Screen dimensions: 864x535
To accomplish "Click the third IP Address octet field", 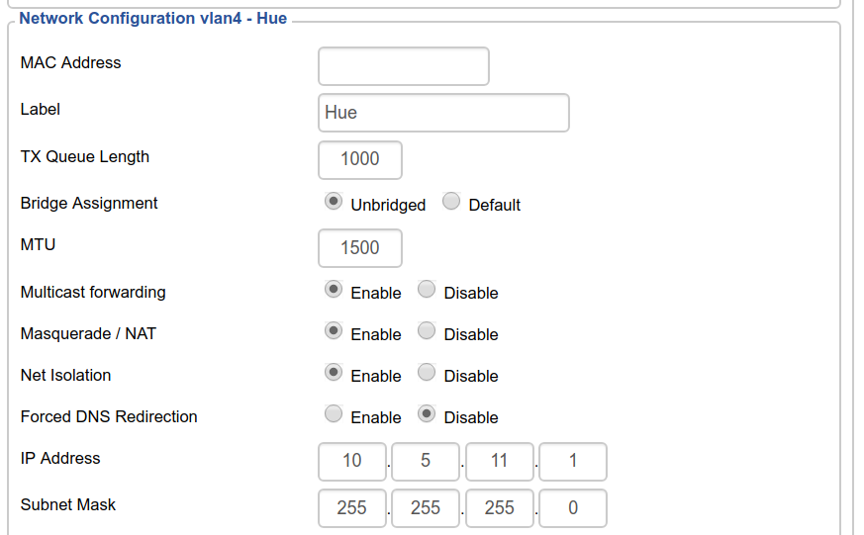I will click(x=499, y=461).
